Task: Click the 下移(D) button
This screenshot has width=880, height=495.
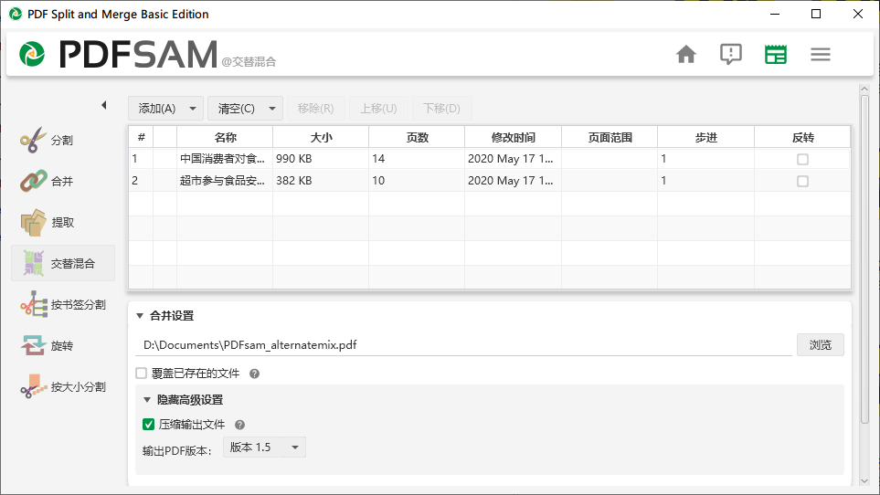Action: [441, 108]
